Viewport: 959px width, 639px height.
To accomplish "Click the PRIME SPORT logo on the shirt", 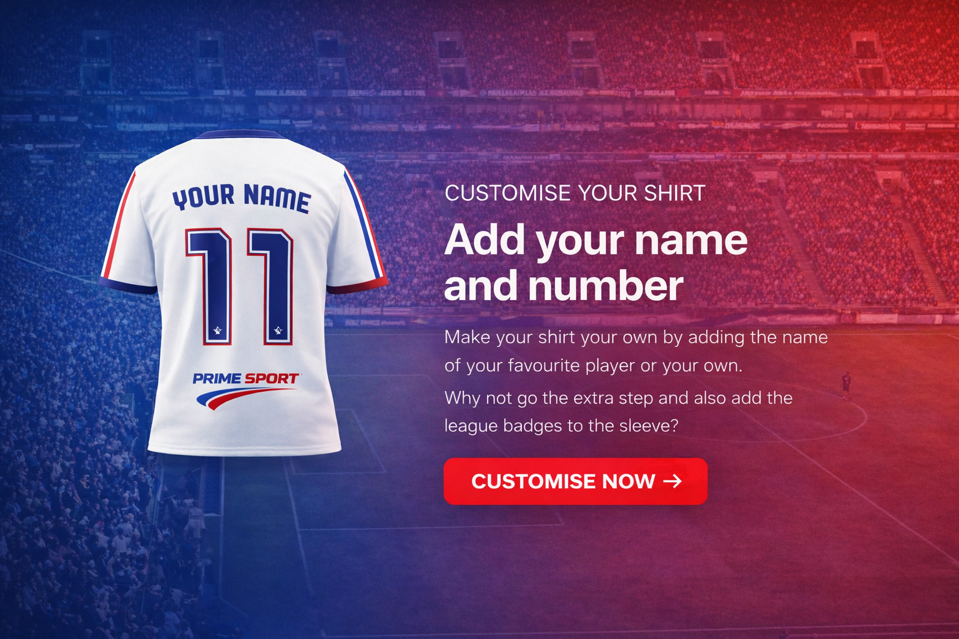I will coord(246,378).
